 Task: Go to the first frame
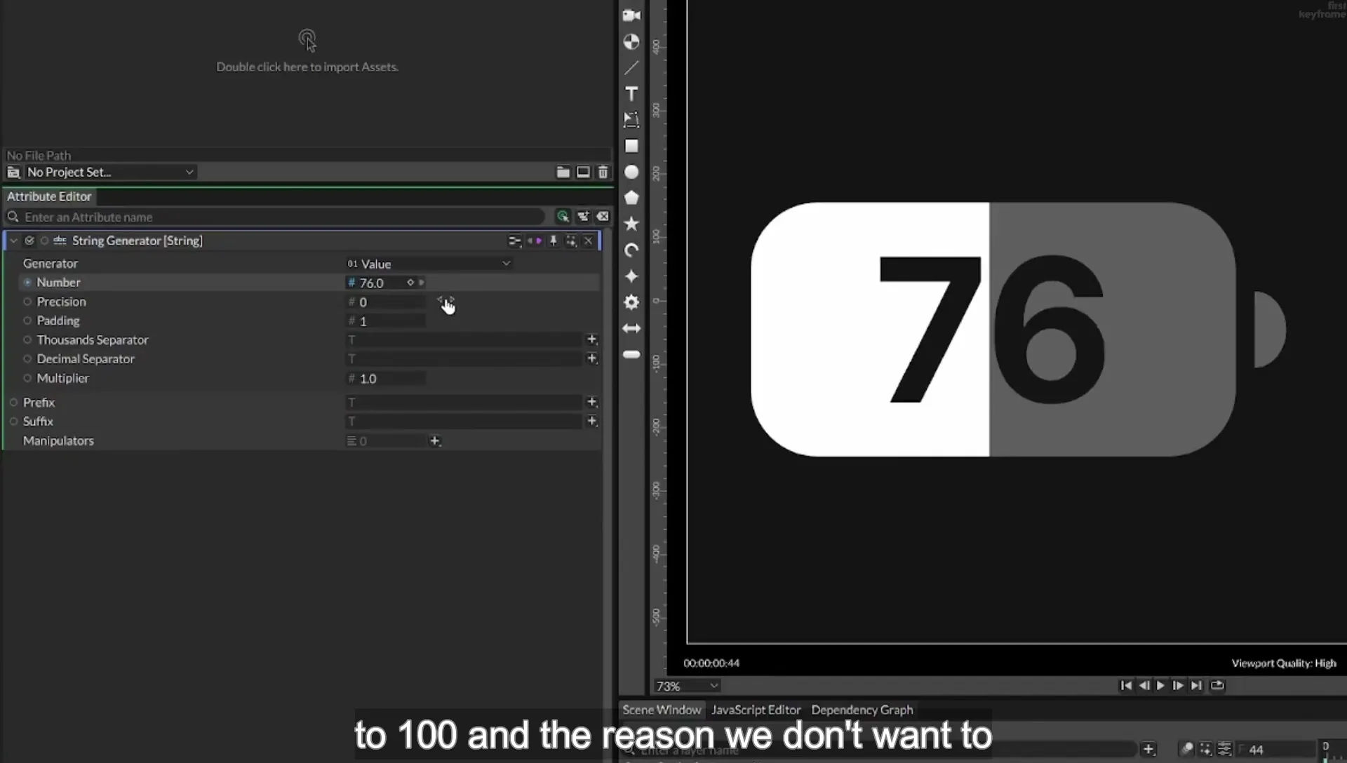pos(1126,686)
